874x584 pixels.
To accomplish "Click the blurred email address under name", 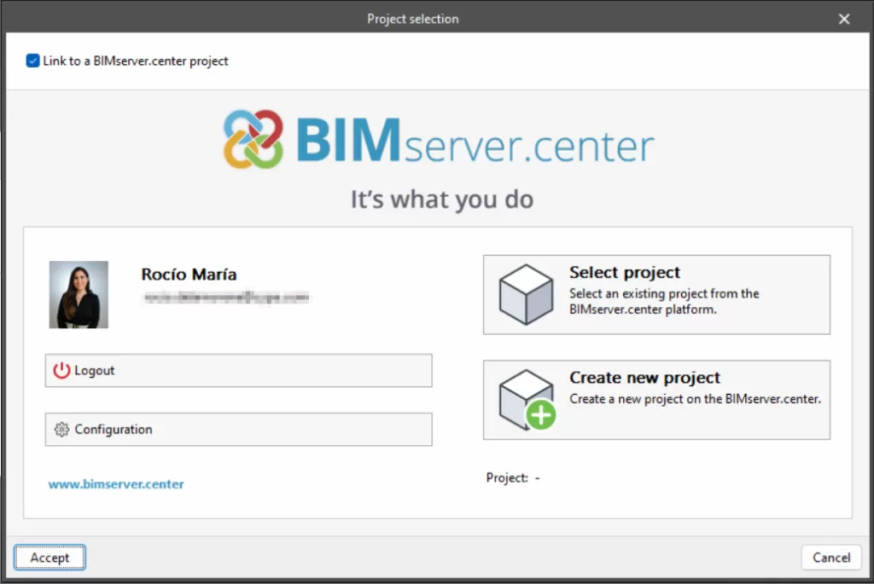I will 225,298.
